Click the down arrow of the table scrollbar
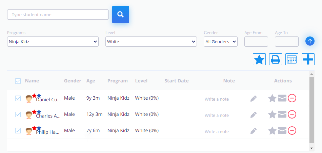Screen dimensions: 322x153 coord(311,148)
